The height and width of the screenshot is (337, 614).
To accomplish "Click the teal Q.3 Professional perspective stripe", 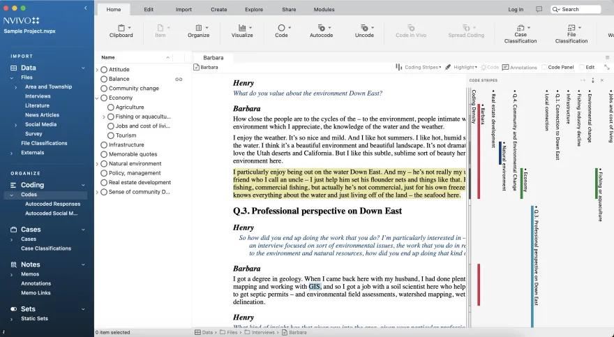I will 532,266.
